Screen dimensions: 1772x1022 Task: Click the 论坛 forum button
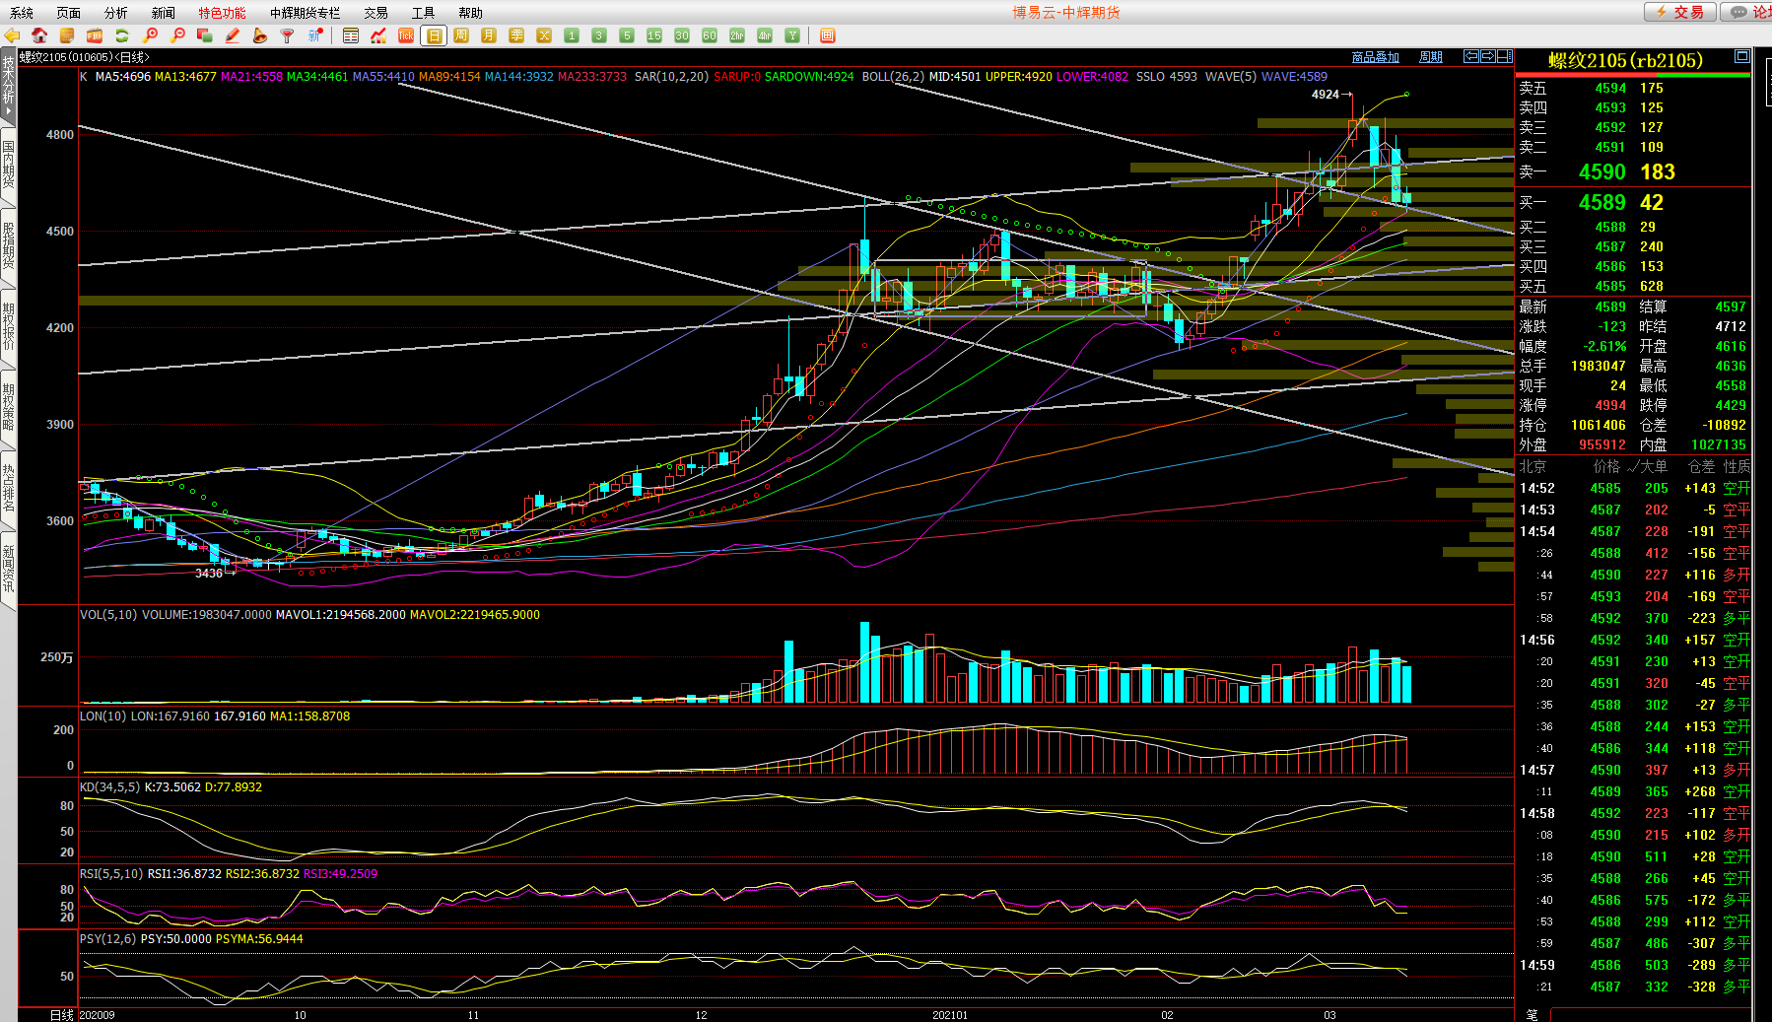(x=1746, y=12)
